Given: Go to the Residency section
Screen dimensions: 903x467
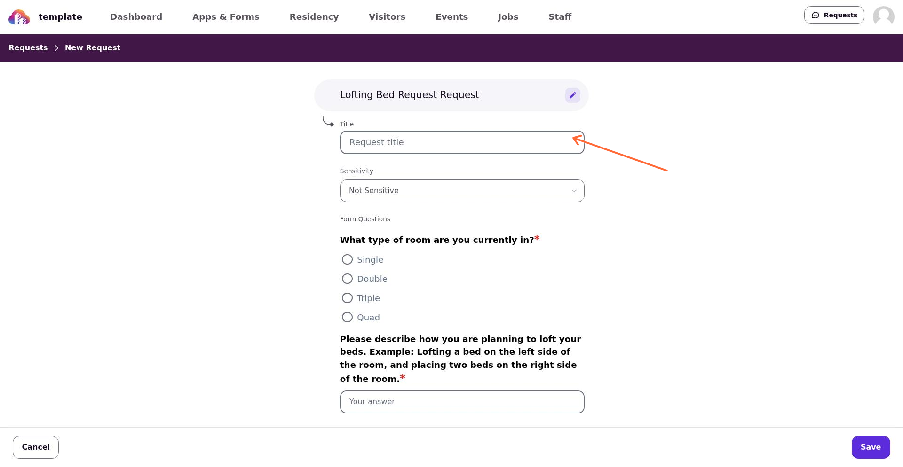Looking at the screenshot, I should 314,17.
